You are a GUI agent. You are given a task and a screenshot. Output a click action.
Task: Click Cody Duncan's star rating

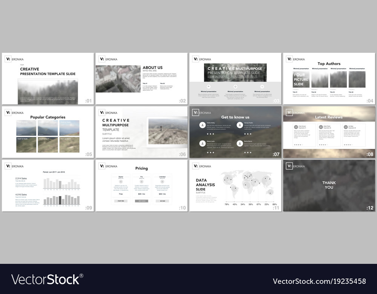(298, 145)
